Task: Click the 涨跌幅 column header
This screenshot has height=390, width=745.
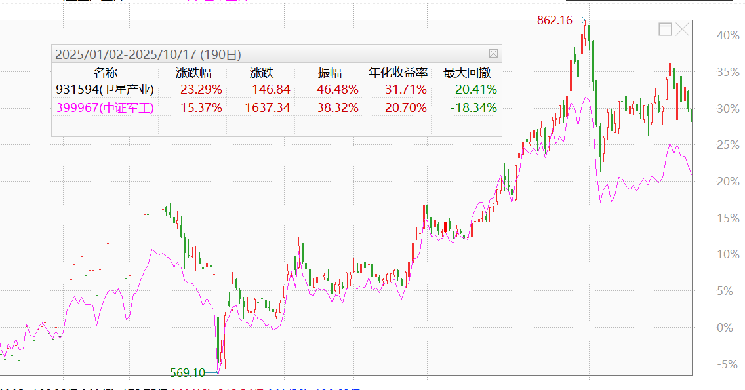Action: (x=193, y=72)
